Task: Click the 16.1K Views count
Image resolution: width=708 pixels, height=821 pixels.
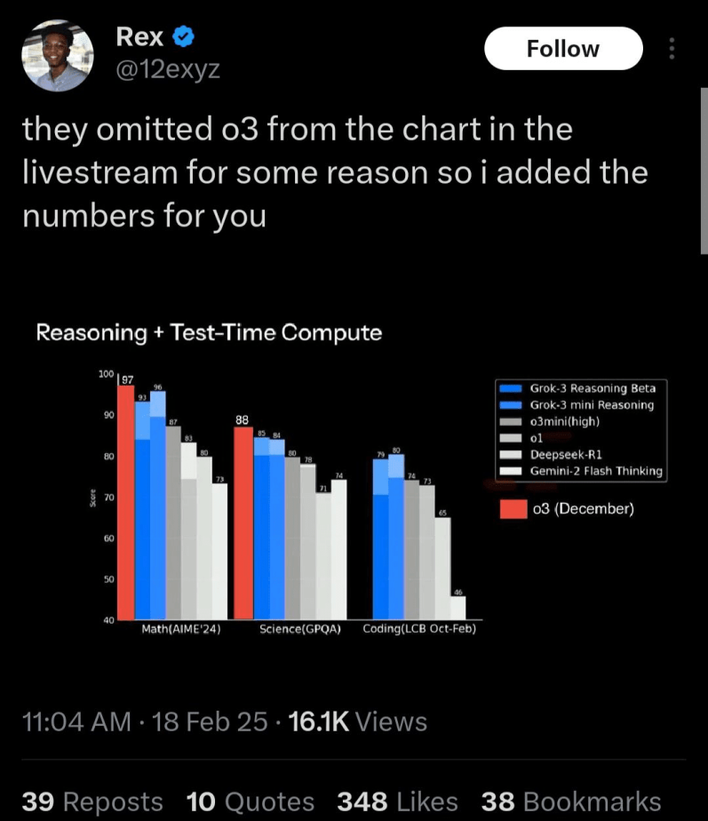Action: 358,721
